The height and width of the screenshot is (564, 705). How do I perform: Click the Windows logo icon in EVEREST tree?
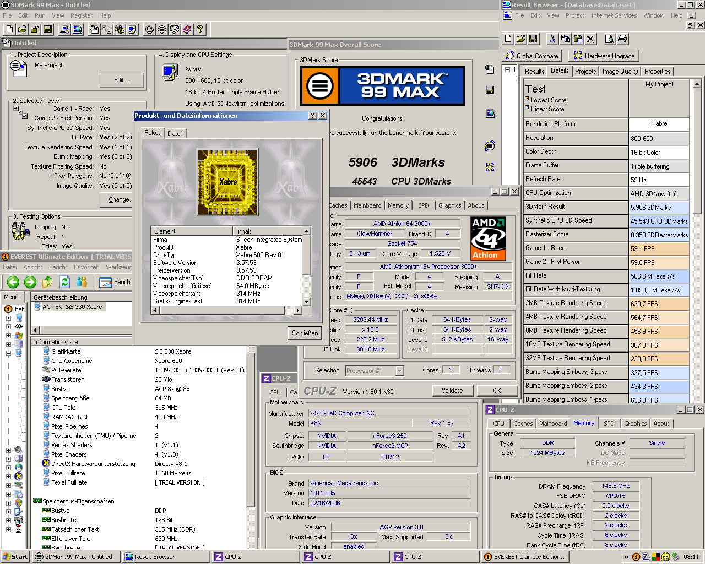tap(18, 335)
